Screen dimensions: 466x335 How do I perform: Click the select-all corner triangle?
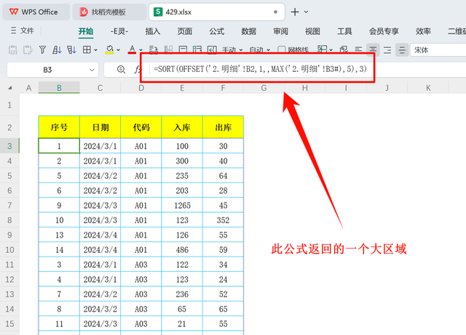click(9, 88)
